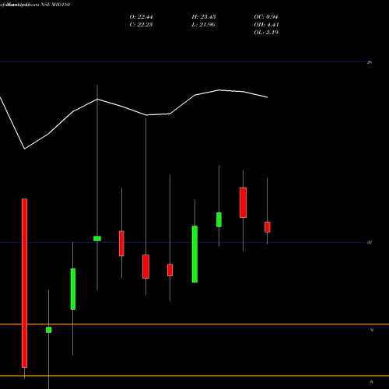389x389 pixels.
Task: Select the tallest red candlestick body
Action: click(x=24, y=283)
